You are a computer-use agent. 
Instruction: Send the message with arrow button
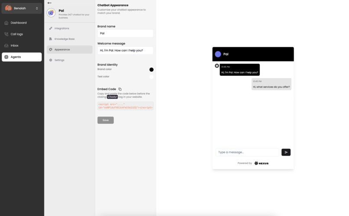[x=286, y=152]
